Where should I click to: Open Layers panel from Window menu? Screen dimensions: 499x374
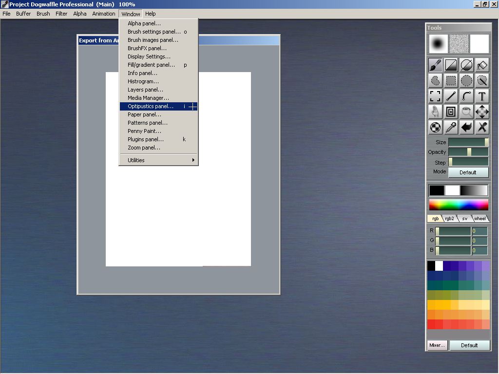tap(145, 90)
